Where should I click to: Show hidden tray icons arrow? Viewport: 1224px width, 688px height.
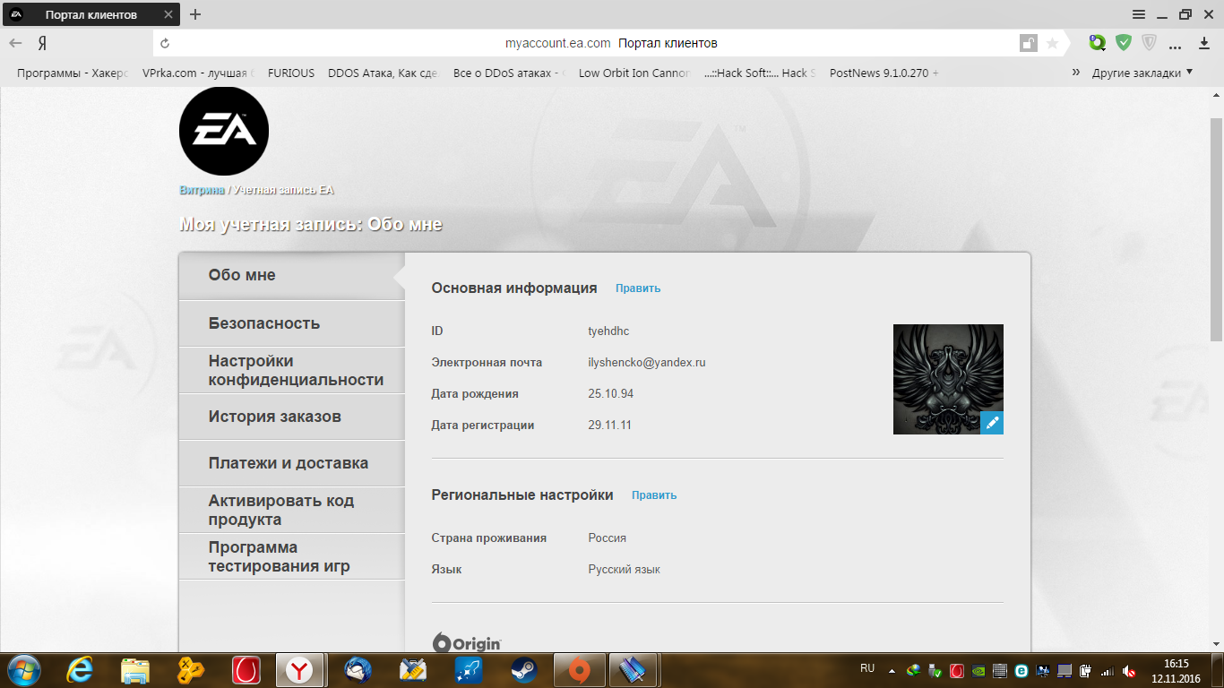coord(892,670)
